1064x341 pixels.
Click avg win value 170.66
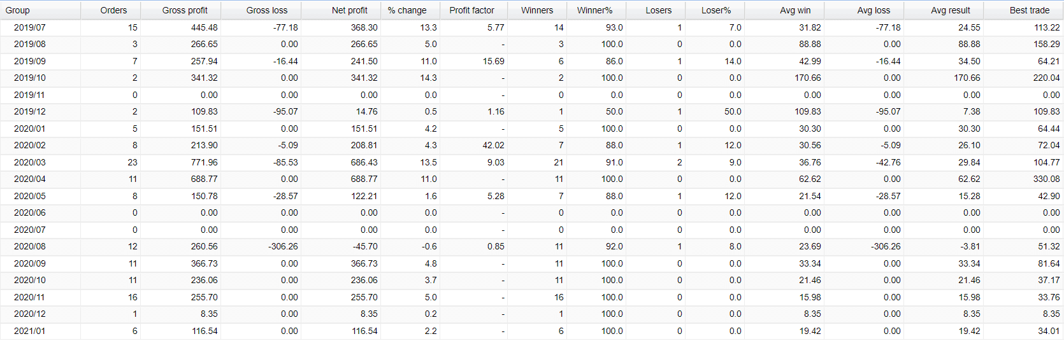click(x=808, y=78)
